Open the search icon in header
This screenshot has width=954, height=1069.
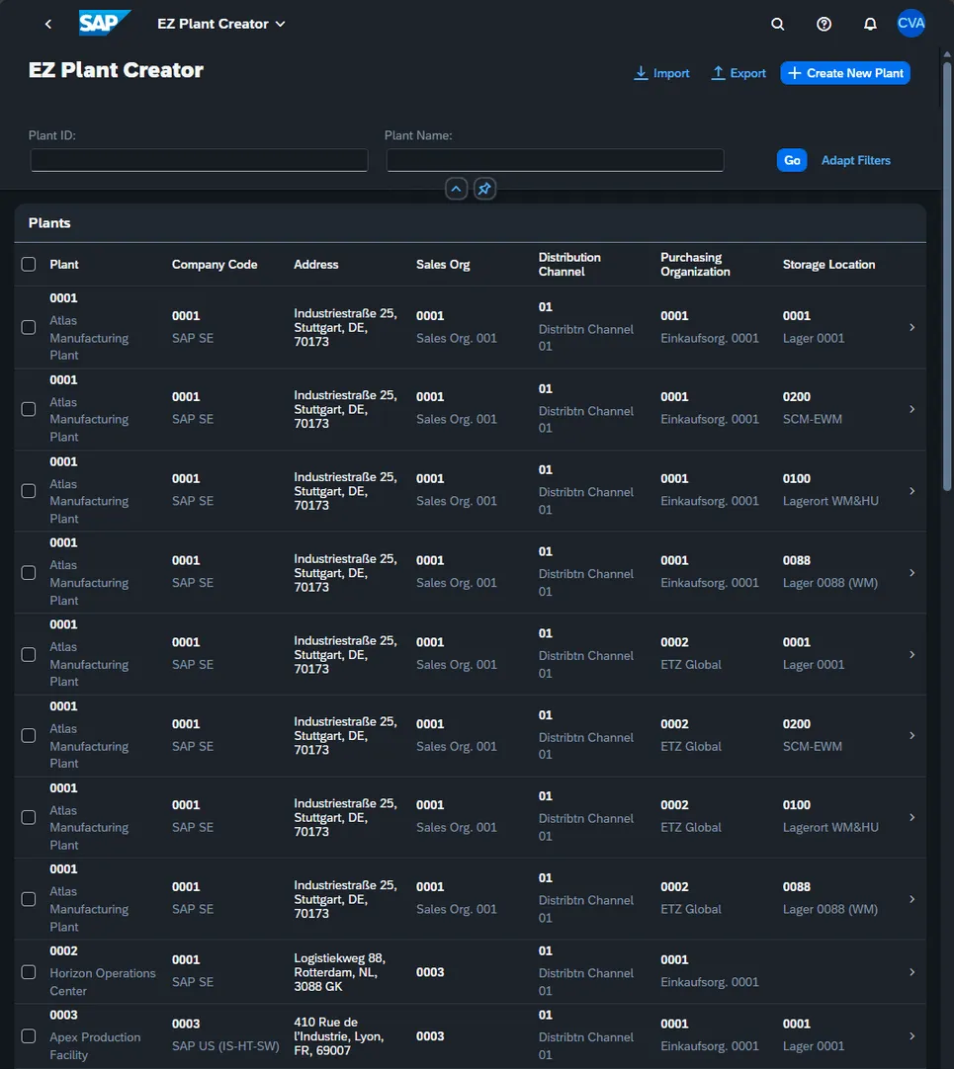[x=777, y=24]
